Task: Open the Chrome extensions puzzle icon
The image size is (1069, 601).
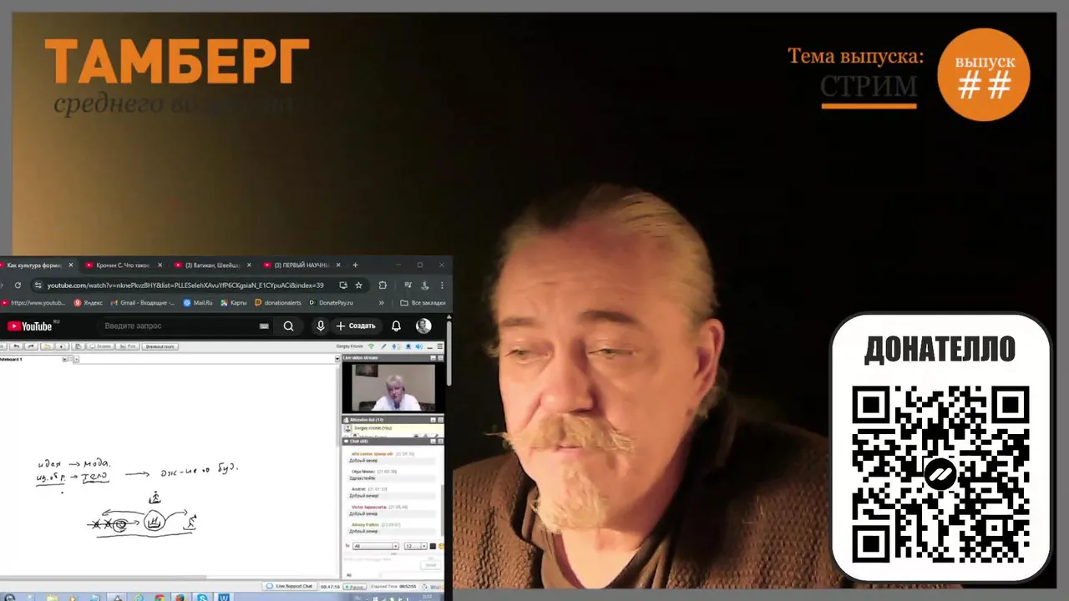Action: 383,285
